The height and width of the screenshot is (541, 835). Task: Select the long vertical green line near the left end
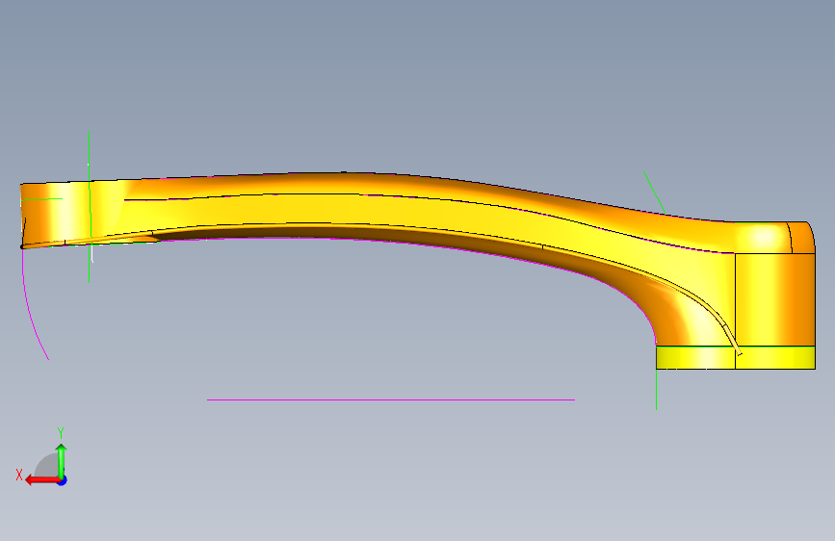[89, 206]
